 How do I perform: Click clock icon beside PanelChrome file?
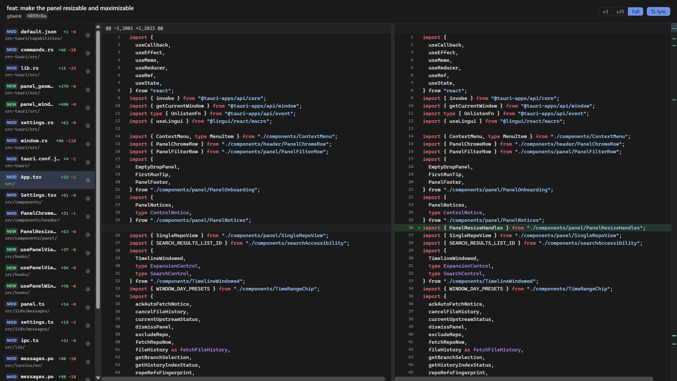88,216
